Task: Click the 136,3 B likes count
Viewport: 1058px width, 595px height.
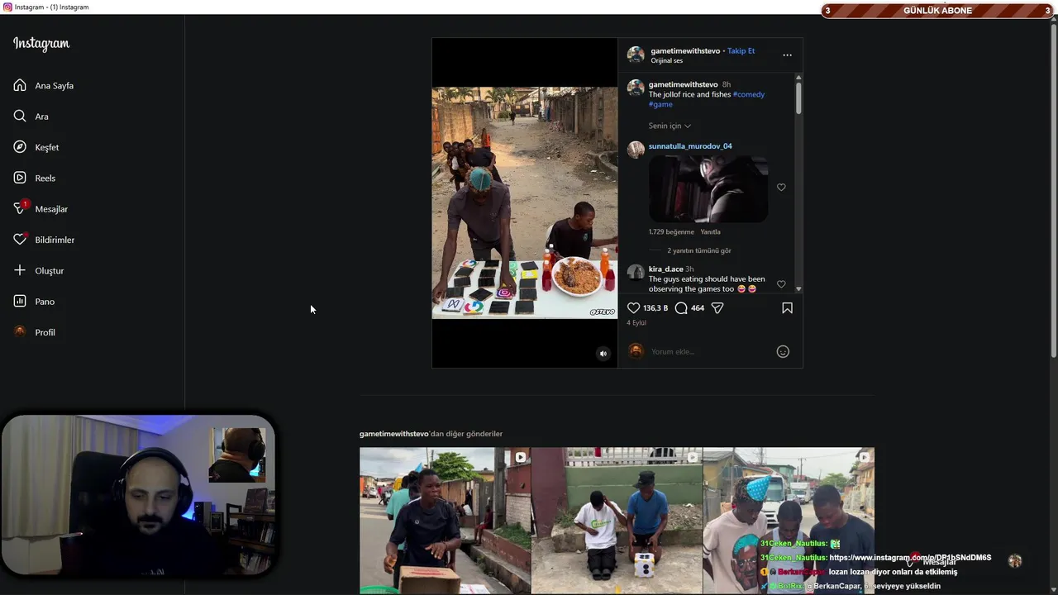Action: coord(655,308)
